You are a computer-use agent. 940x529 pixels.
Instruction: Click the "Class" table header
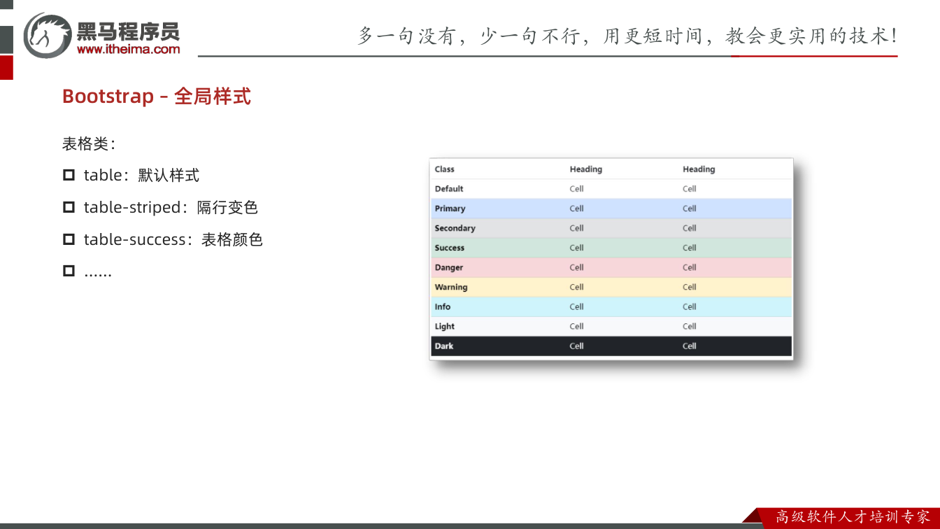[445, 169]
